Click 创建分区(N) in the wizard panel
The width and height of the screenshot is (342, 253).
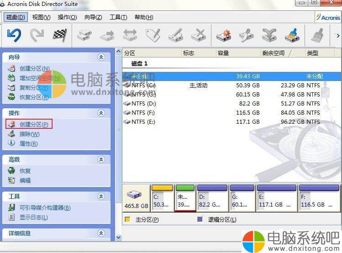point(34,69)
